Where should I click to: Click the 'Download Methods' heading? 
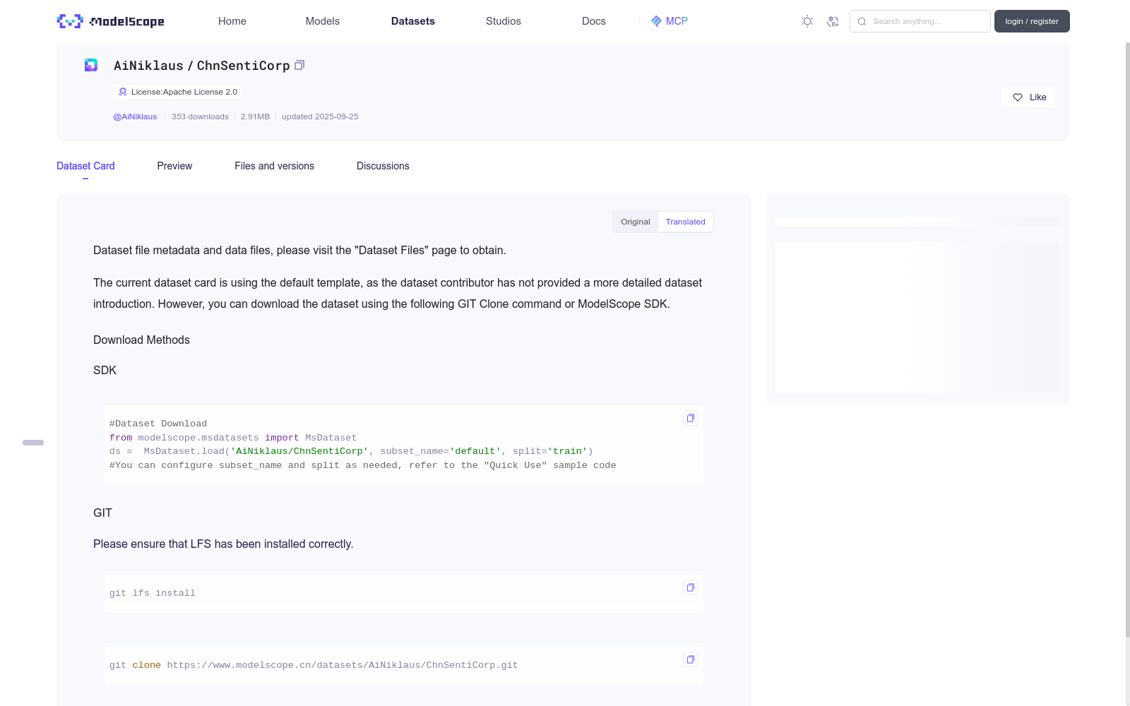pyautogui.click(x=141, y=340)
